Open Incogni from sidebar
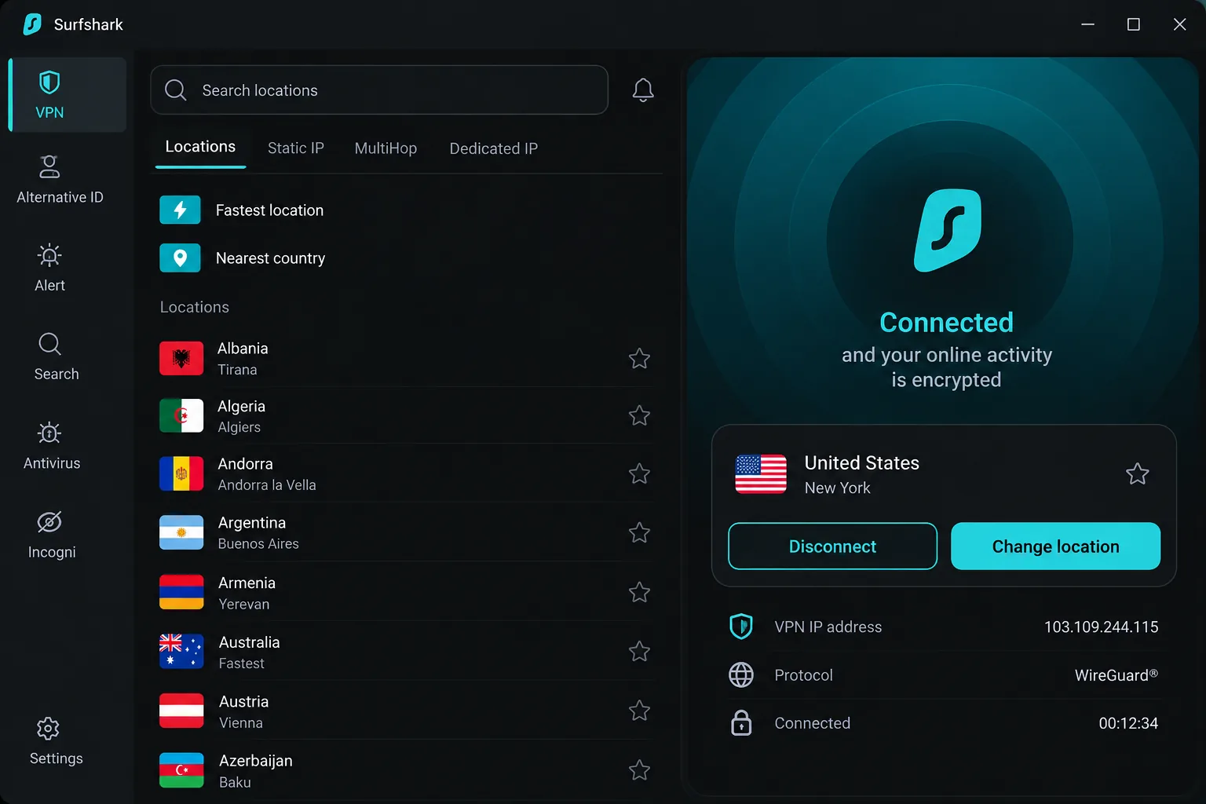Image resolution: width=1206 pixels, height=804 pixels. coord(52,535)
